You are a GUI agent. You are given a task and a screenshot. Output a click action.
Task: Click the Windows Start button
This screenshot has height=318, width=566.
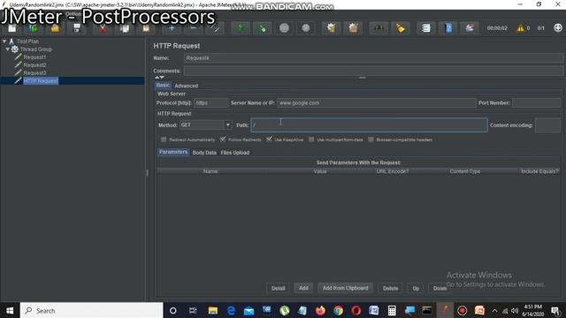pos(10,310)
